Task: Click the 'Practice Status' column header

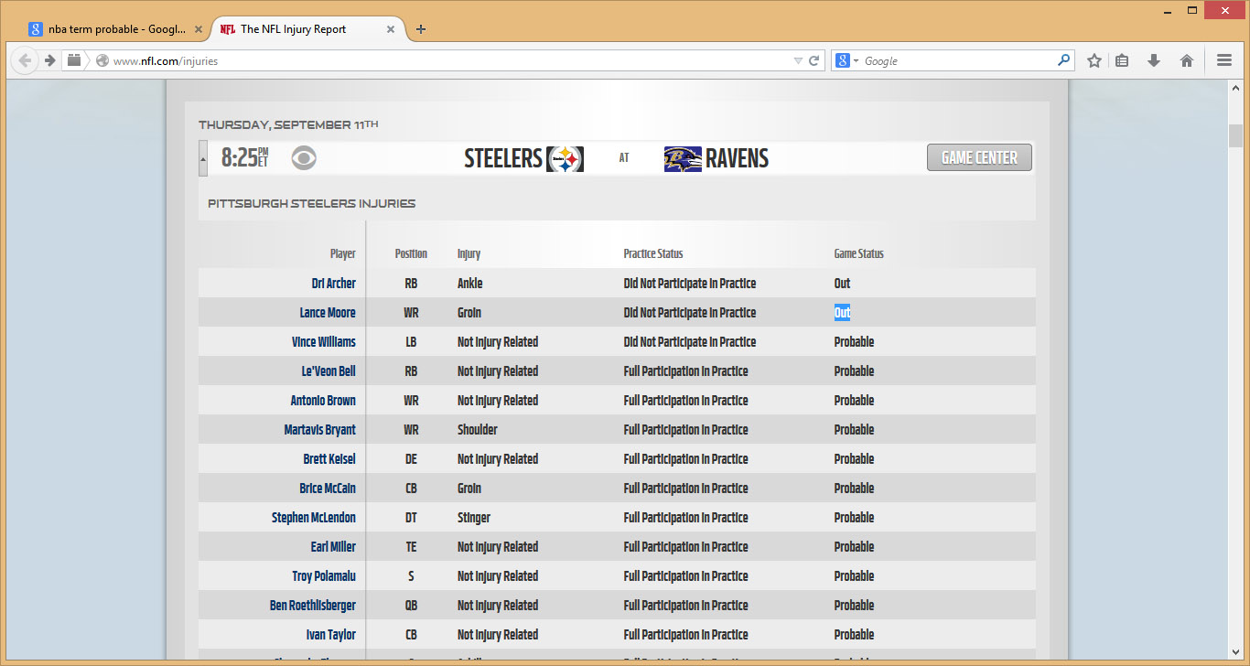Action: (653, 254)
